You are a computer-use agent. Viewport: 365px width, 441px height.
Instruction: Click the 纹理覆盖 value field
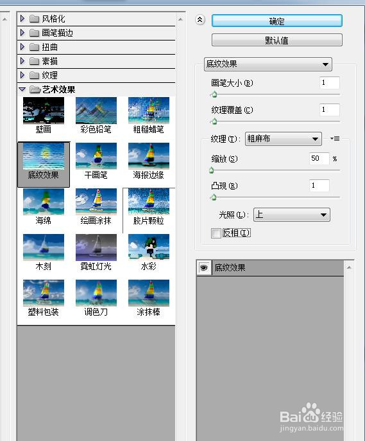(x=330, y=110)
